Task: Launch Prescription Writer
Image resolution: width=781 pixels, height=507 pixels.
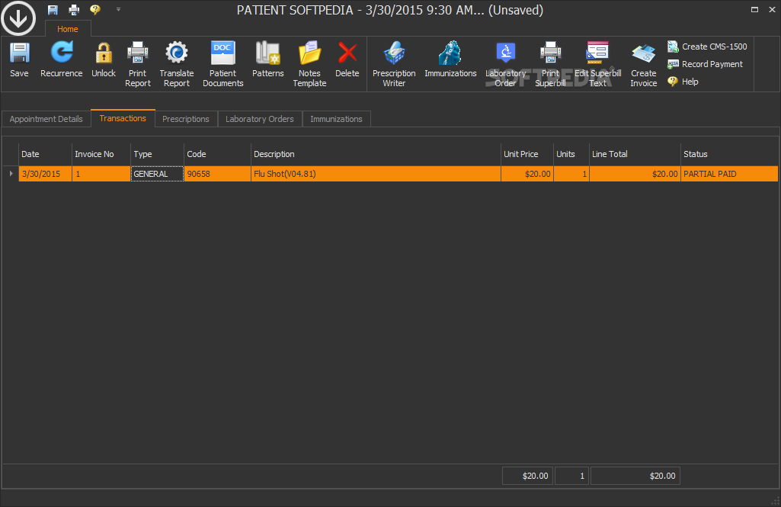Action: tap(394, 65)
